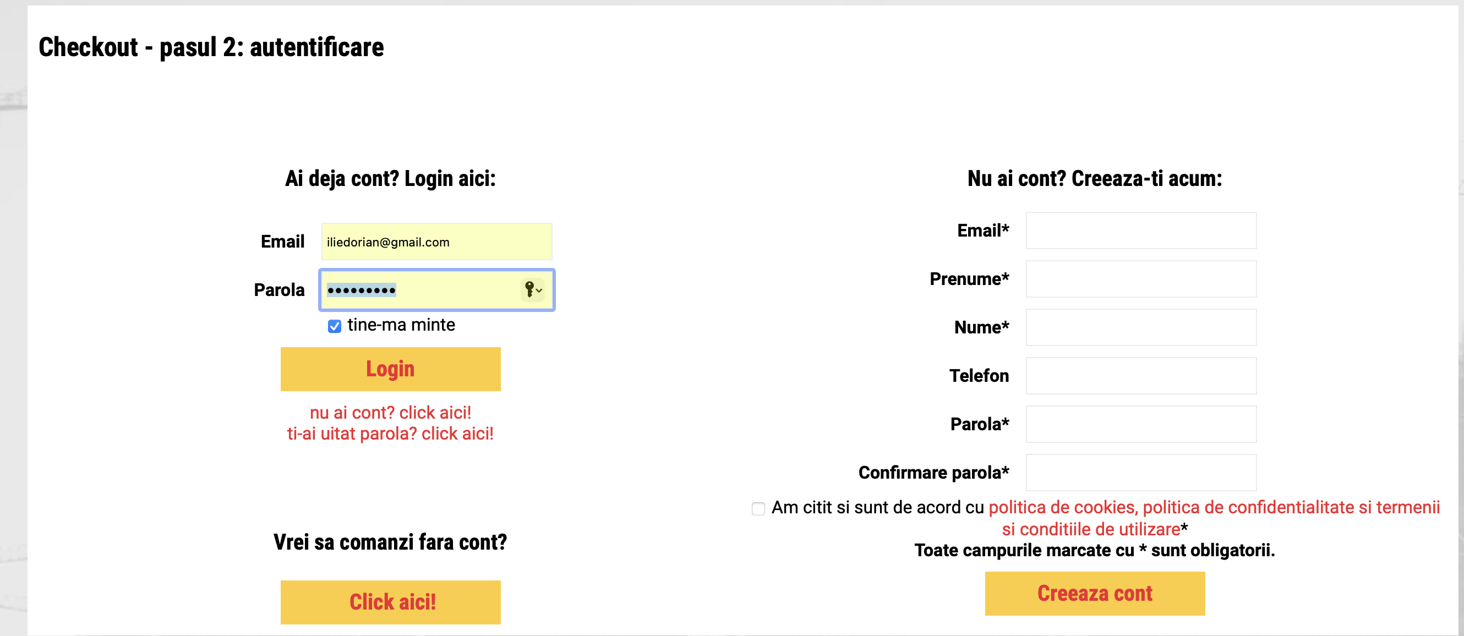Focus the Nume* input box
This screenshot has width=1464, height=636.
[x=1140, y=327]
